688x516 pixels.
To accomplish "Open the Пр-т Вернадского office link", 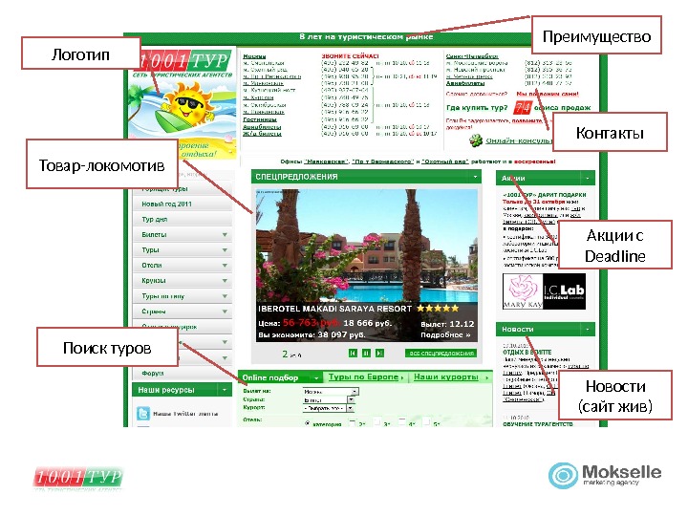I will [x=383, y=161].
